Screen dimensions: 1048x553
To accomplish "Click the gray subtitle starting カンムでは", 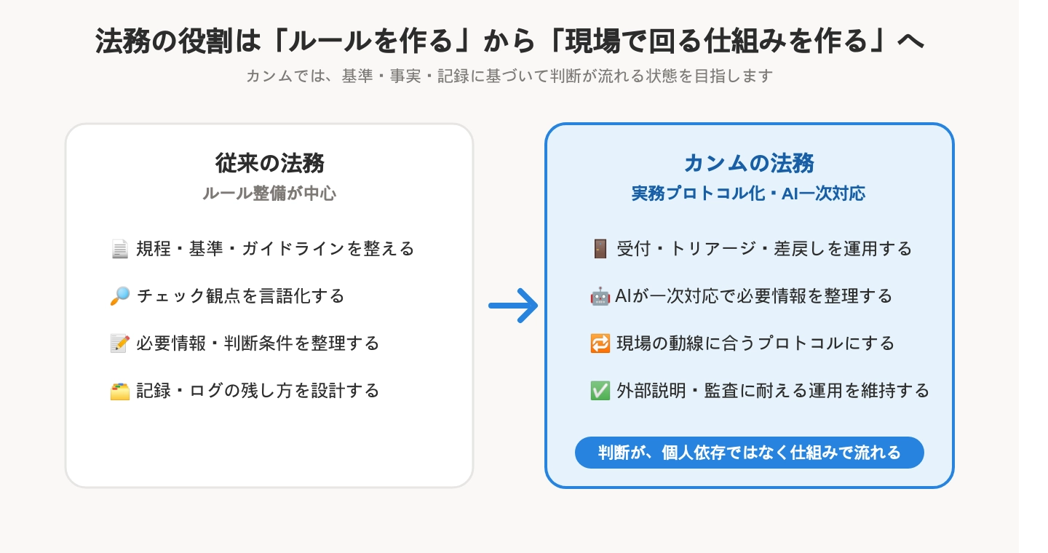I will pos(509,76).
